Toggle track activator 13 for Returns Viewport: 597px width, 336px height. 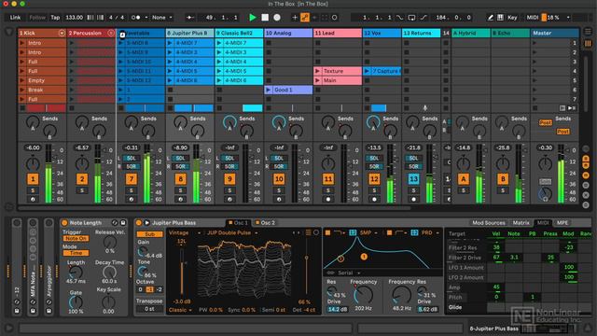[x=413, y=179]
